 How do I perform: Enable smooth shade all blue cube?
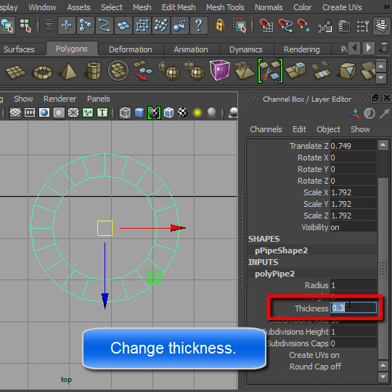pos(139,113)
